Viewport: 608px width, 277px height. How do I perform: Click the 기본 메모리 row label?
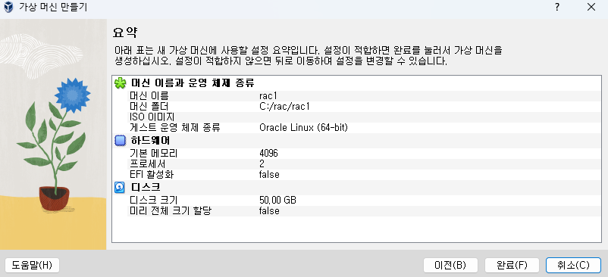coord(154,153)
